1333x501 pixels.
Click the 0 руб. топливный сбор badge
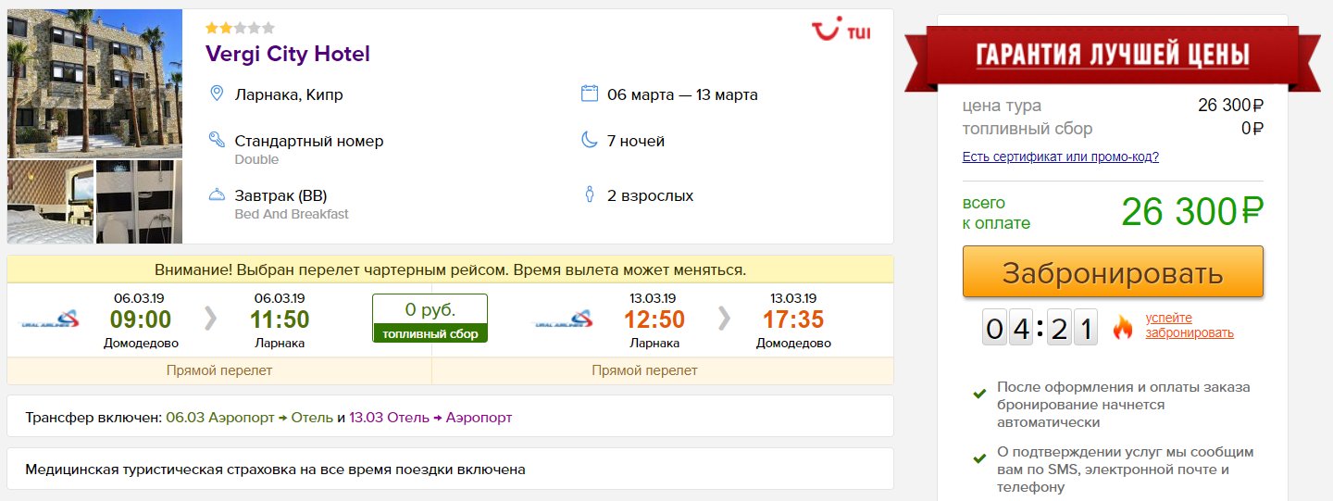coord(430,319)
